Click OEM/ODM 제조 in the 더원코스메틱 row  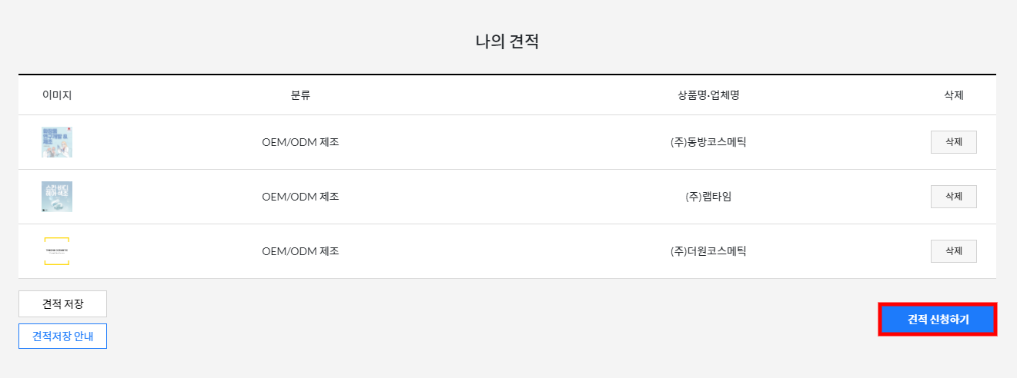(x=300, y=251)
